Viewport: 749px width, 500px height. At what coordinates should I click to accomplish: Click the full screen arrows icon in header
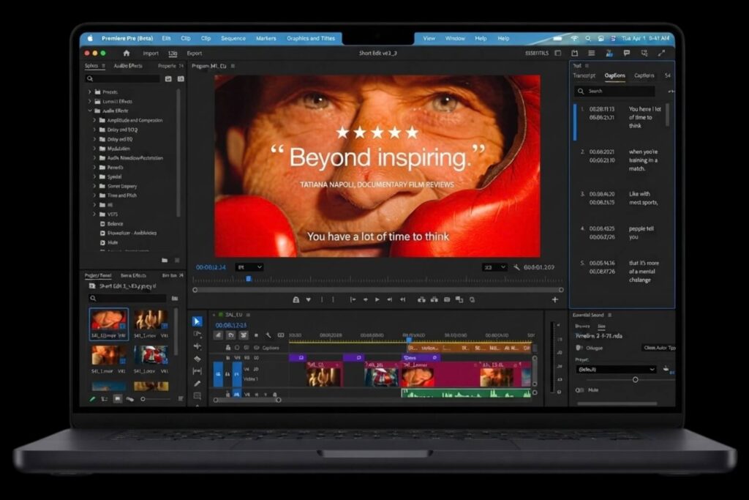(x=661, y=53)
